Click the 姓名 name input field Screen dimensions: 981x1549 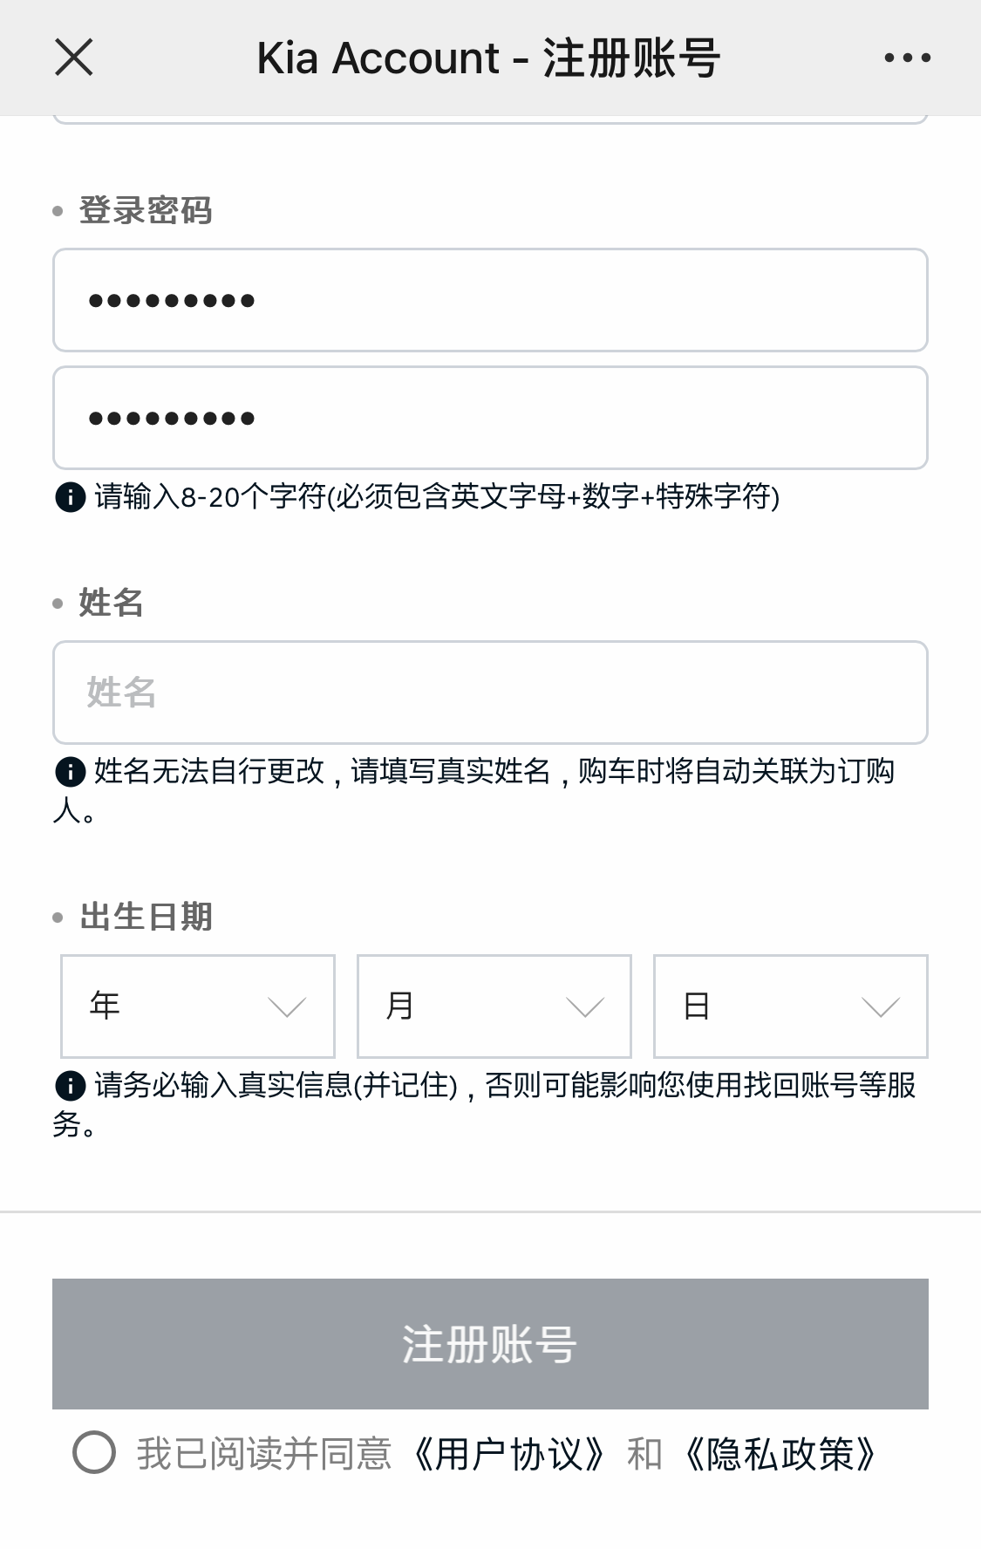[490, 693]
